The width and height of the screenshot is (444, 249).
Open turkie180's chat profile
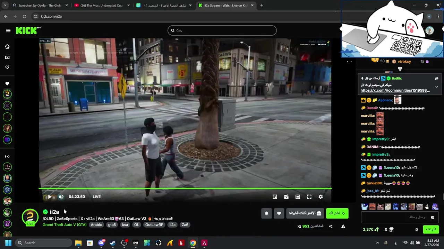point(374,183)
